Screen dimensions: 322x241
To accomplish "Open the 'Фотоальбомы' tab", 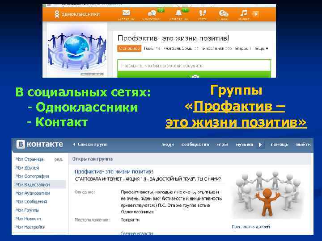I will tap(181, 48).
